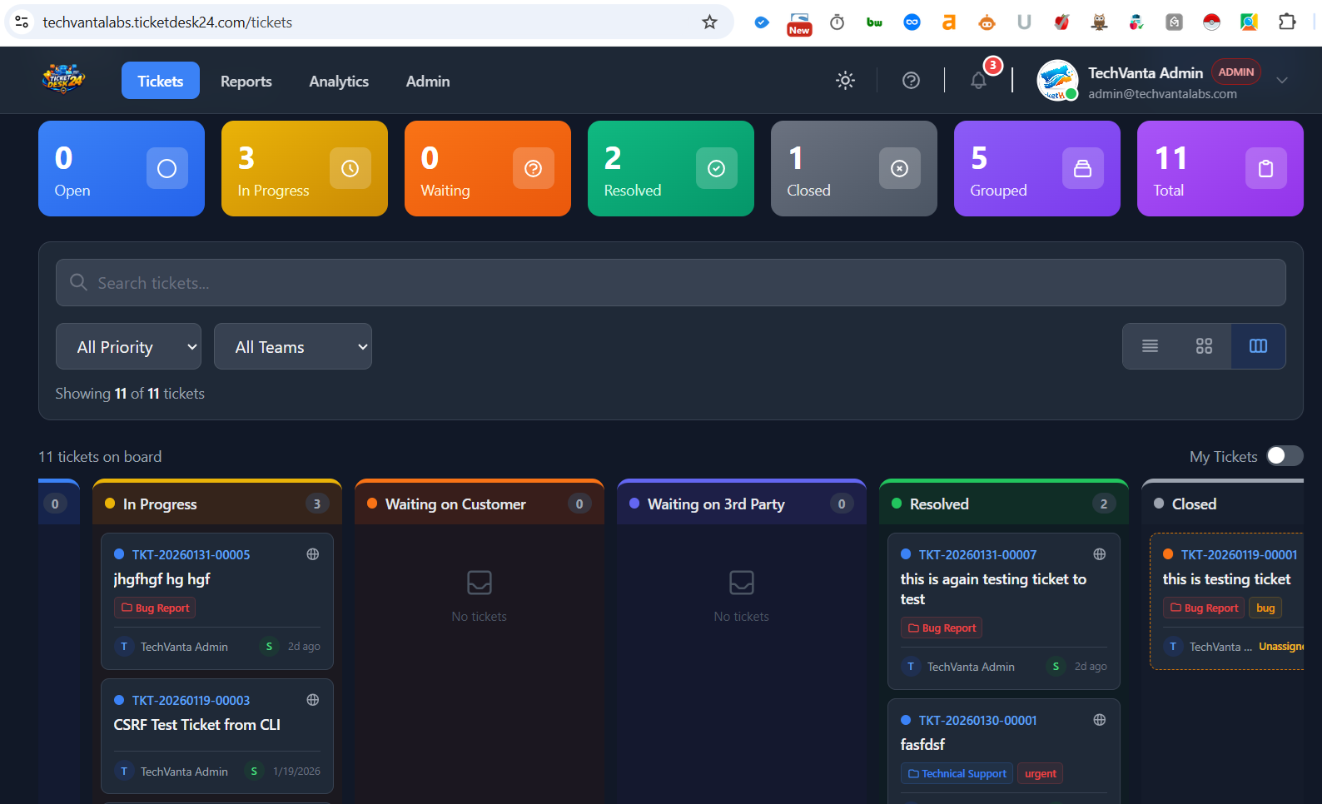Click the Unassigned label on closed ticket
This screenshot has height=804, width=1322.
click(1281, 647)
